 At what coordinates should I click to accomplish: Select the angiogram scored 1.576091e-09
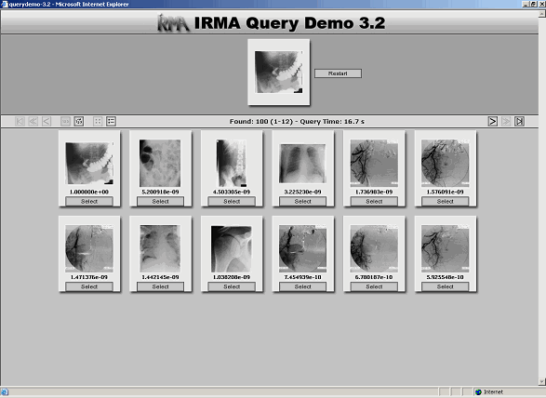click(x=445, y=201)
